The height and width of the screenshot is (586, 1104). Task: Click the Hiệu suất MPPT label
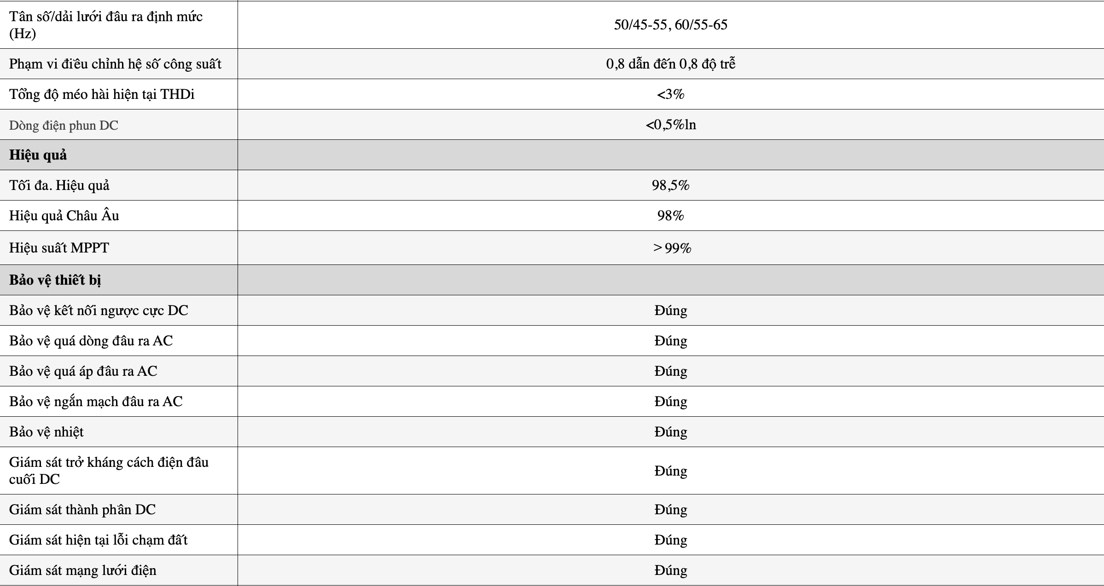59,248
